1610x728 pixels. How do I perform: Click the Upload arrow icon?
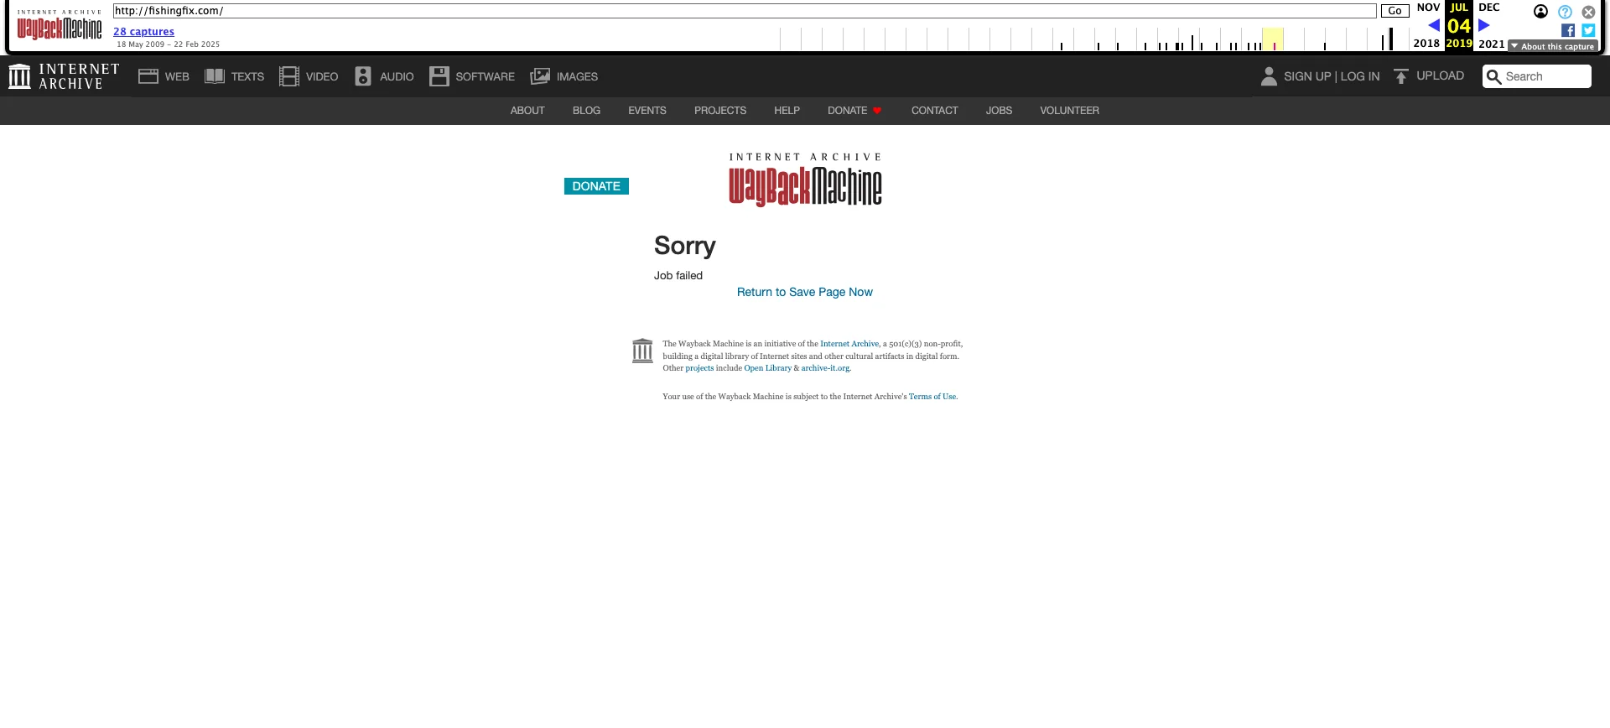click(1400, 76)
